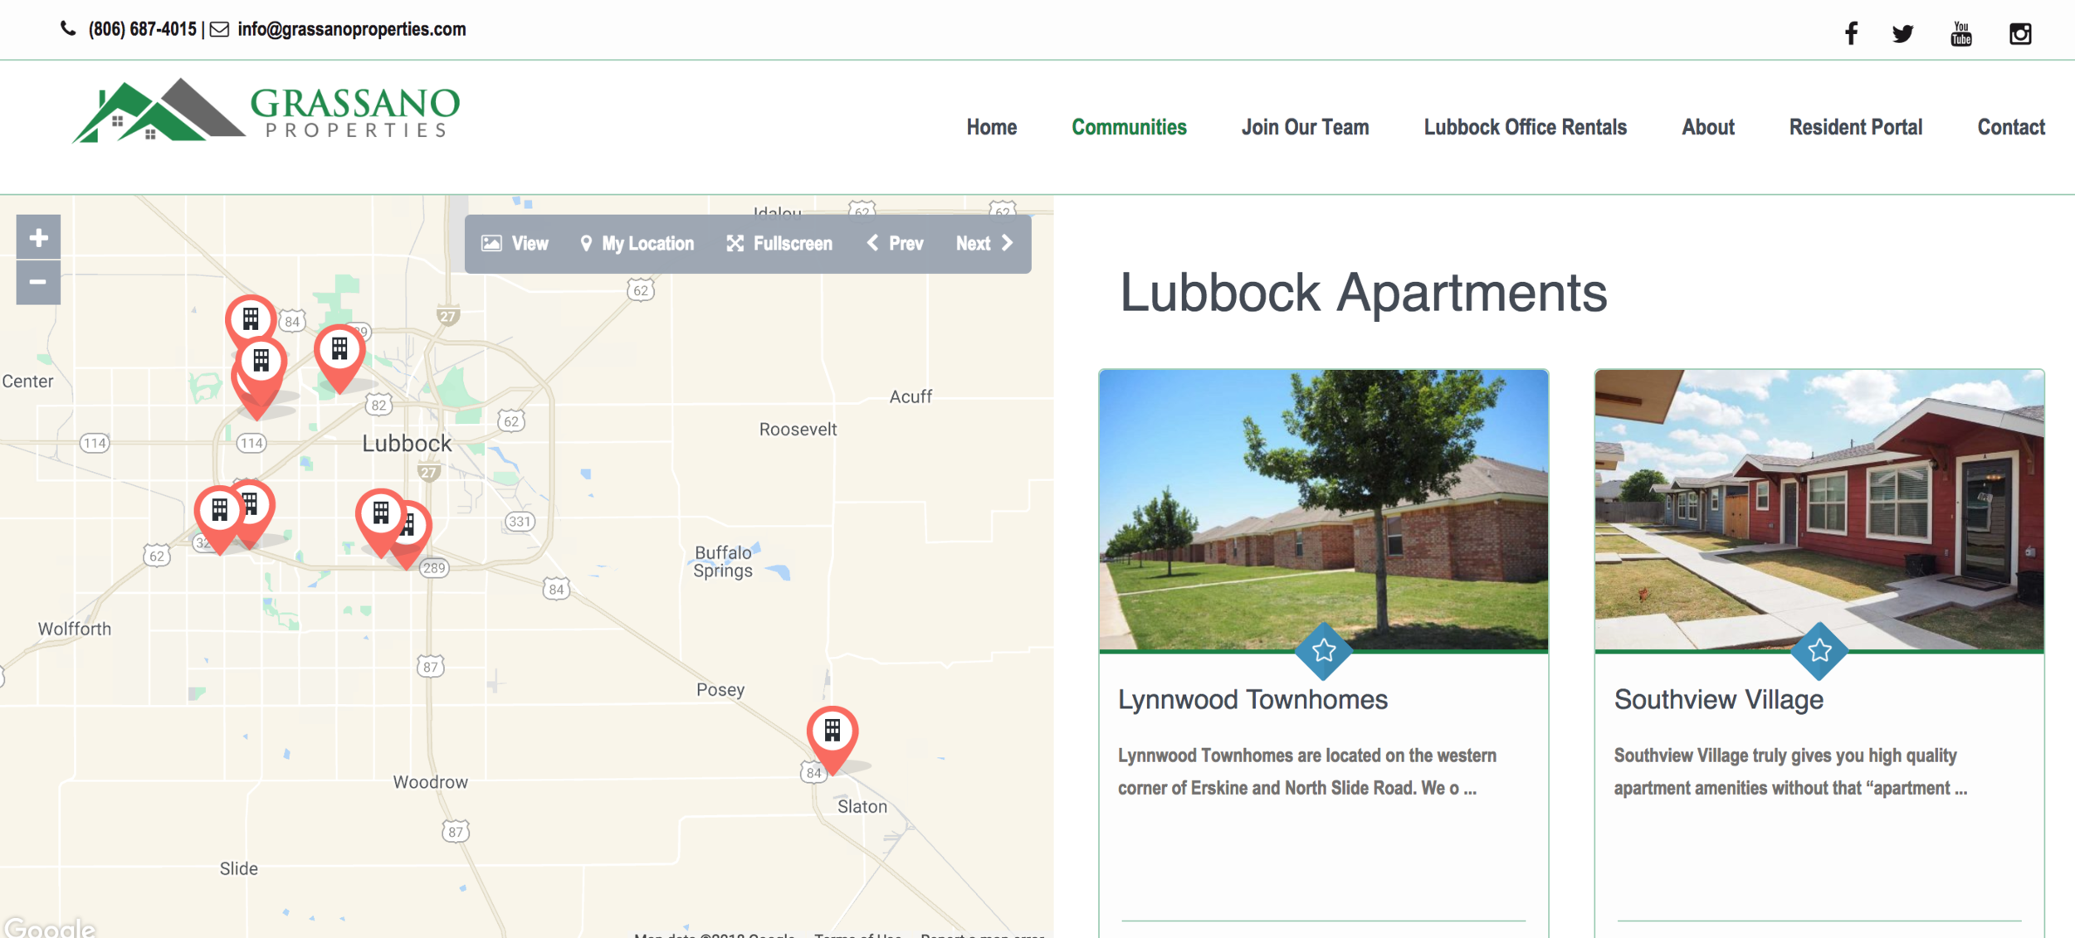Open the Resident Portal menu item
The image size is (2075, 938).
pos(1855,127)
